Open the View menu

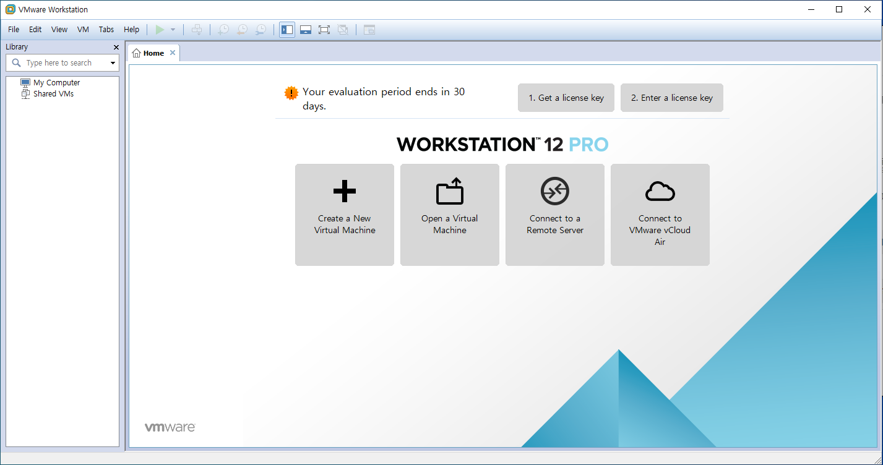click(59, 29)
